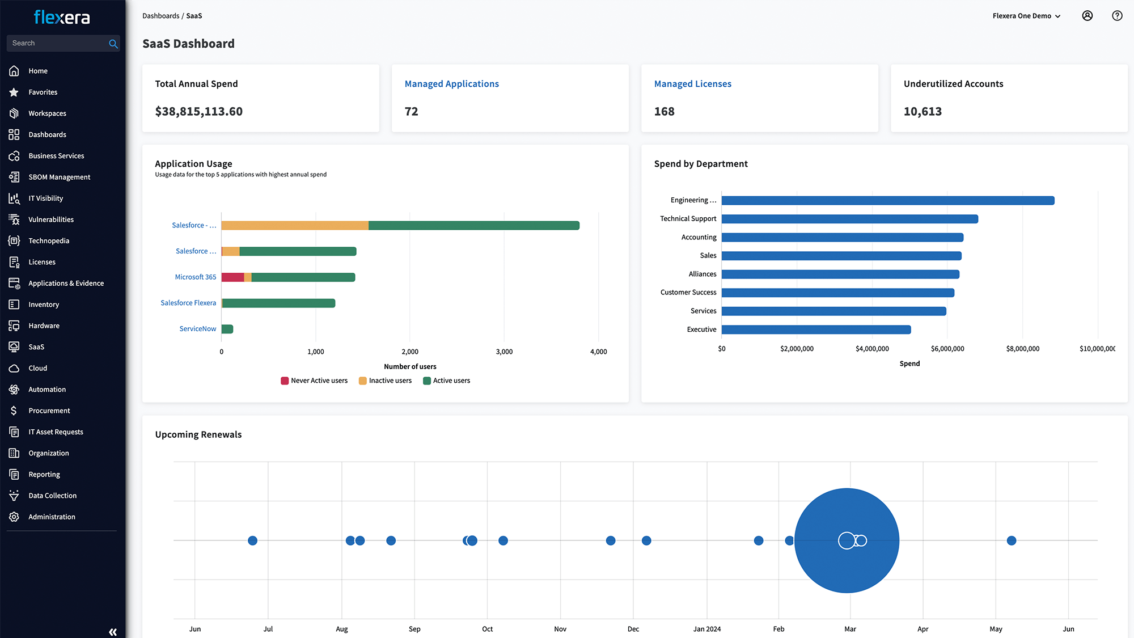Click the Vulnerabilities bug icon
1134x638 pixels.
tap(14, 219)
